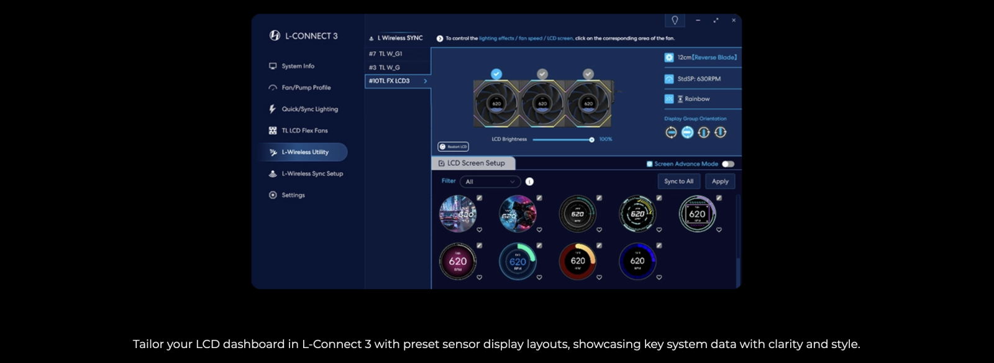Select the third fan's gray checkmark
994x363 pixels.
point(588,74)
